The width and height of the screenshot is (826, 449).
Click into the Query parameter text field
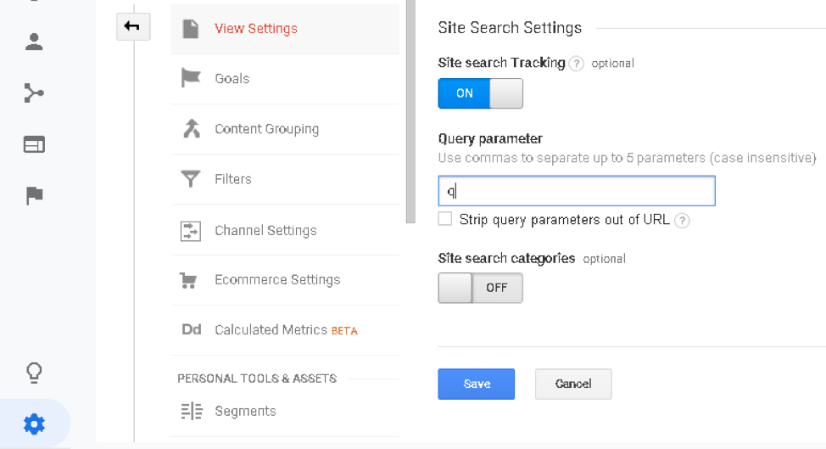(577, 191)
